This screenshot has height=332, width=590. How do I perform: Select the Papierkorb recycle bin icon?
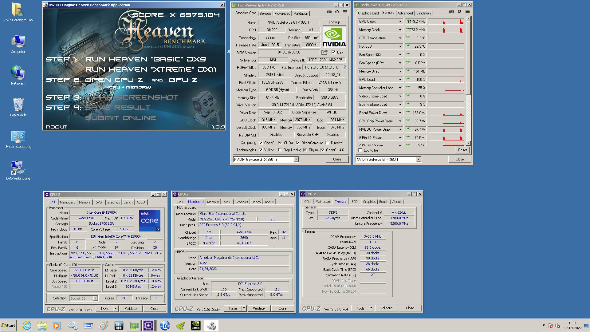[18, 107]
